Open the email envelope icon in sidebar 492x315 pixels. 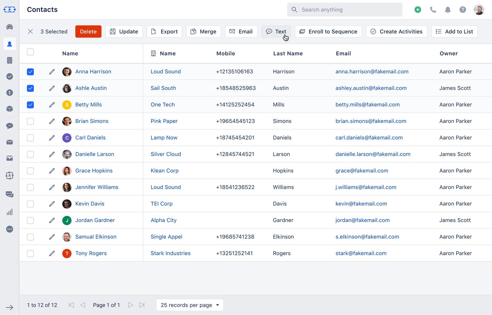(x=10, y=142)
